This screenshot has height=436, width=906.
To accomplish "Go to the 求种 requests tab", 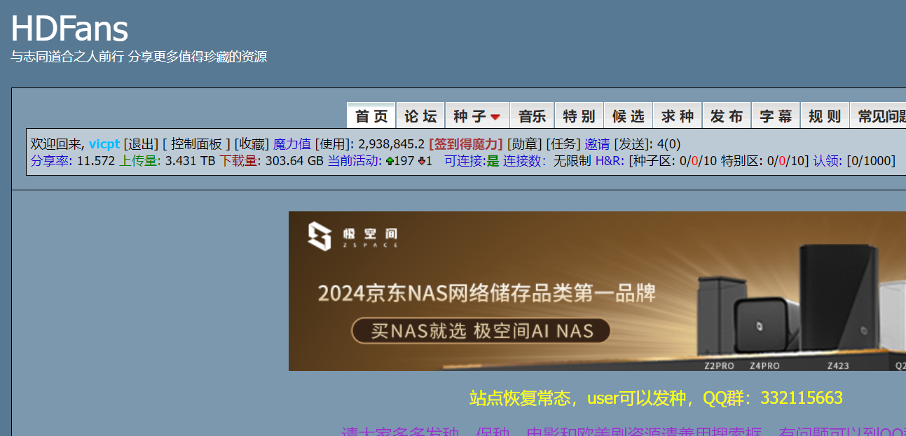I will tap(677, 116).
